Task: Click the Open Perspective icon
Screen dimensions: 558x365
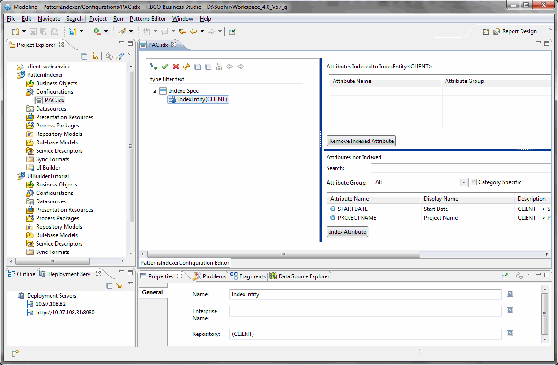Action: (486, 31)
